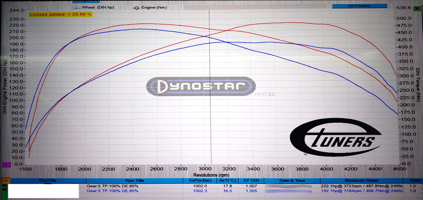Select the blue run row with 192.1hp
This screenshot has height=200, width=423.
click(198, 191)
